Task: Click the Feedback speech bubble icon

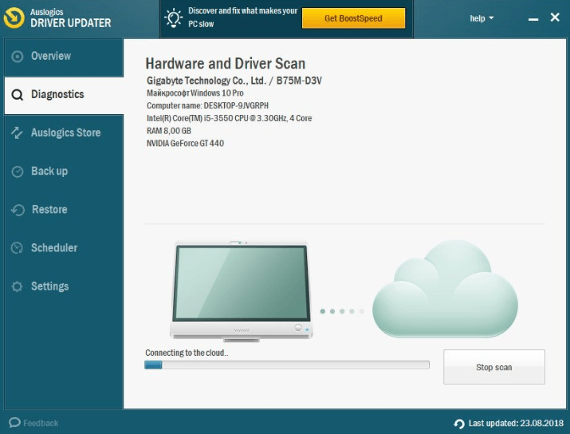Action: 14,422
